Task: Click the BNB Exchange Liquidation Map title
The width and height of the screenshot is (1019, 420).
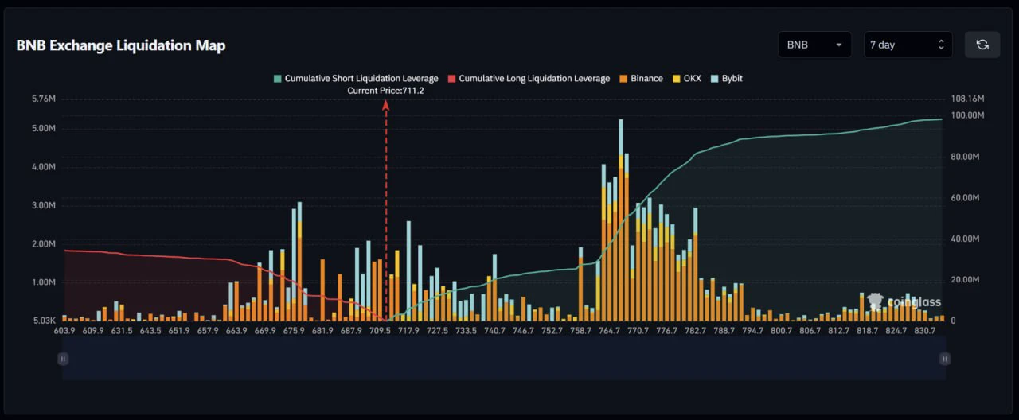Action: (x=121, y=45)
